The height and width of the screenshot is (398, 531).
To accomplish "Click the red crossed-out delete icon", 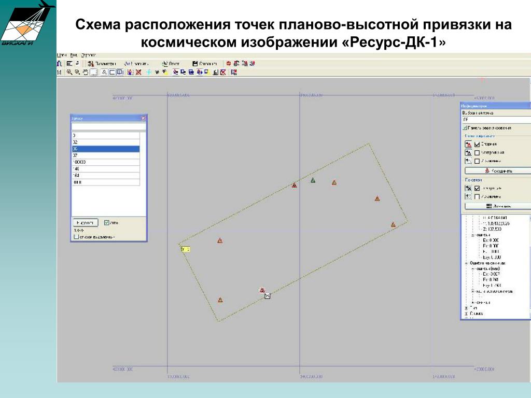I will [138, 72].
